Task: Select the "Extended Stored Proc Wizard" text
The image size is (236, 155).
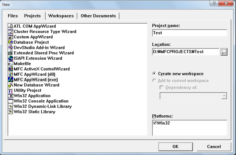Action: 44,53
